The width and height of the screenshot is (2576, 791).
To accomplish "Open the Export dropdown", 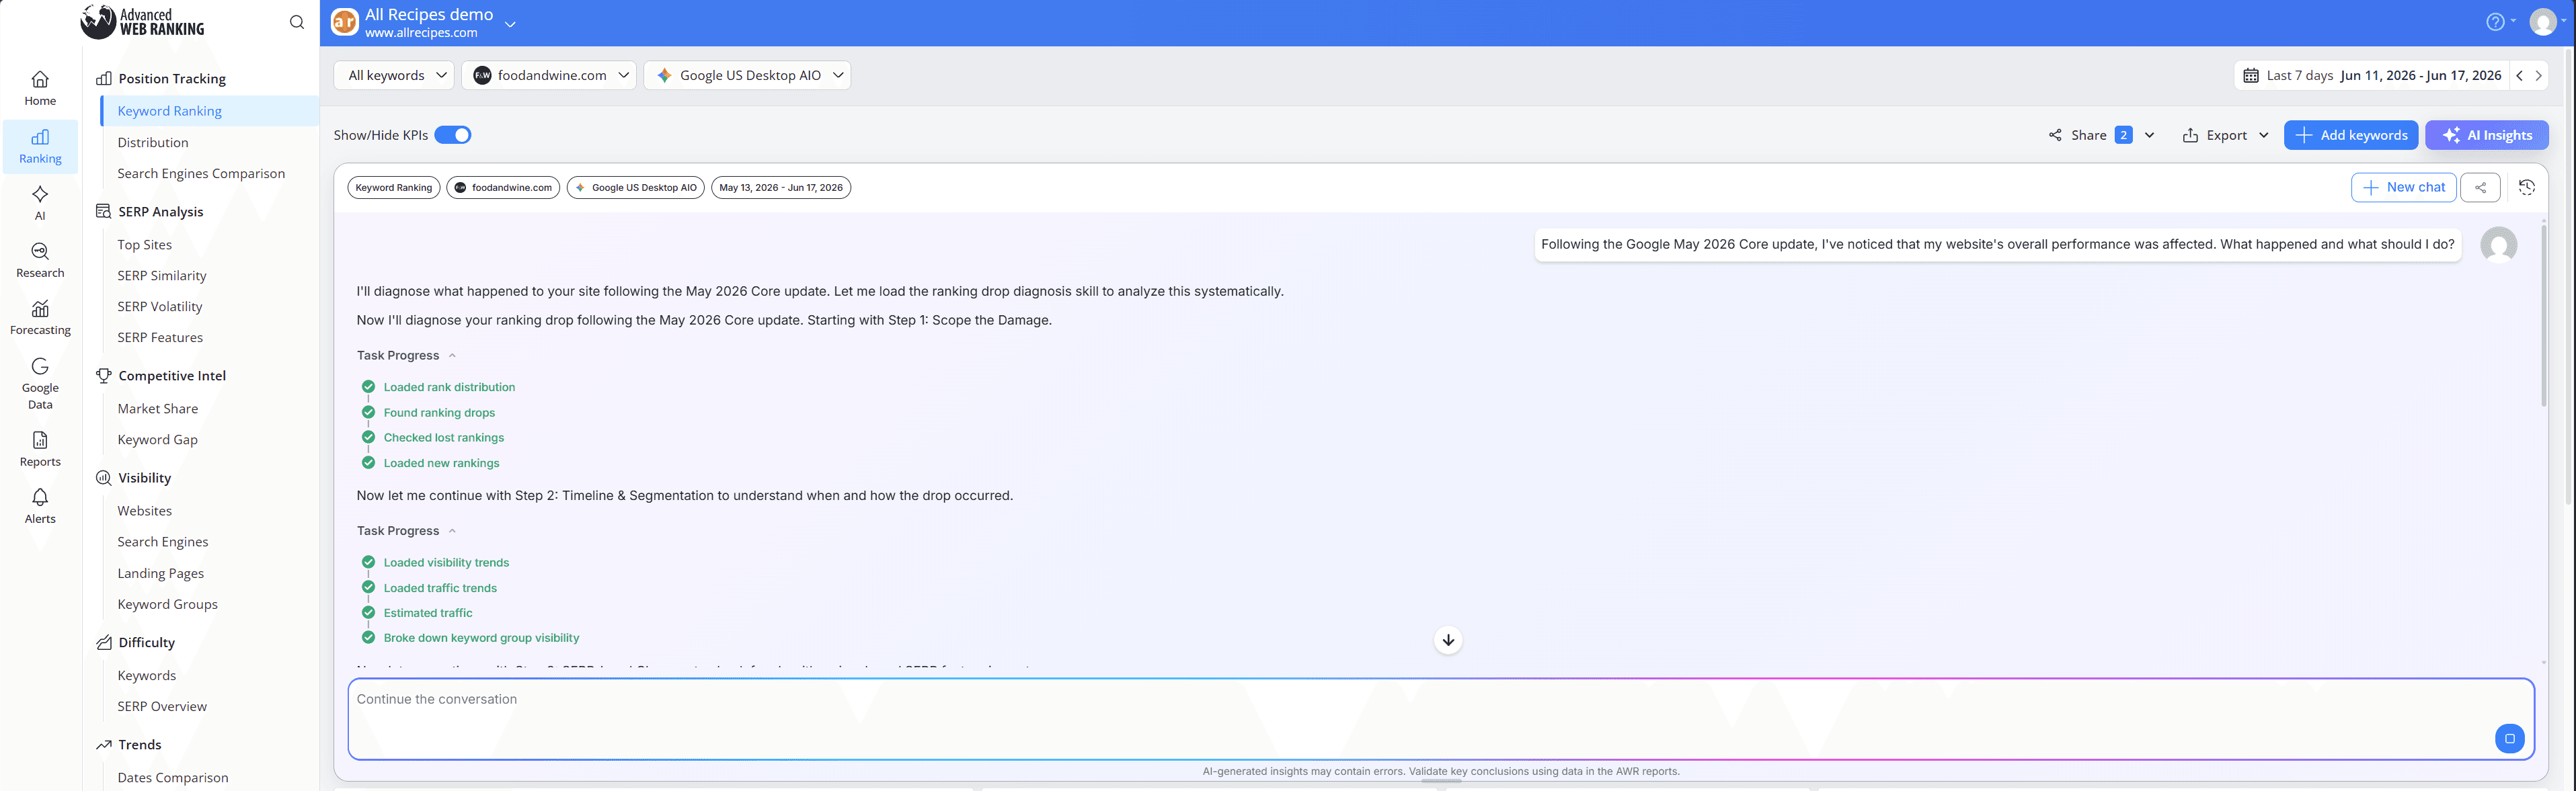I will (2225, 135).
